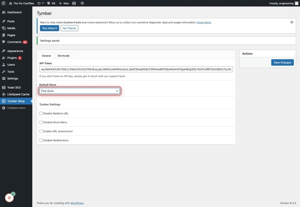The width and height of the screenshot is (300, 207).
Task: Go to Media library in sidebar
Action: pos(11,28)
